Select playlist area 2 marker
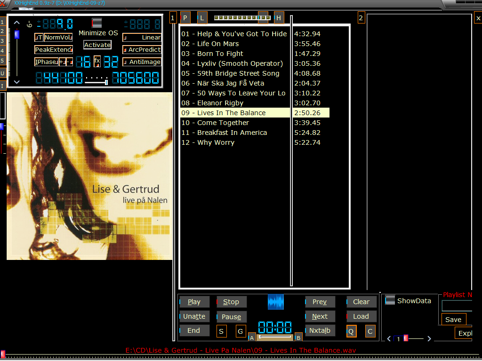 361,18
